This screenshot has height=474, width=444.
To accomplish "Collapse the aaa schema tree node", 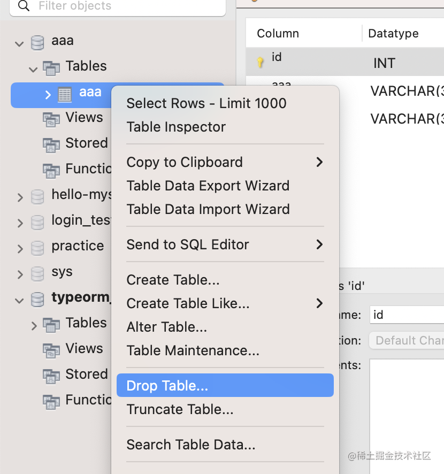I will click(x=20, y=43).
